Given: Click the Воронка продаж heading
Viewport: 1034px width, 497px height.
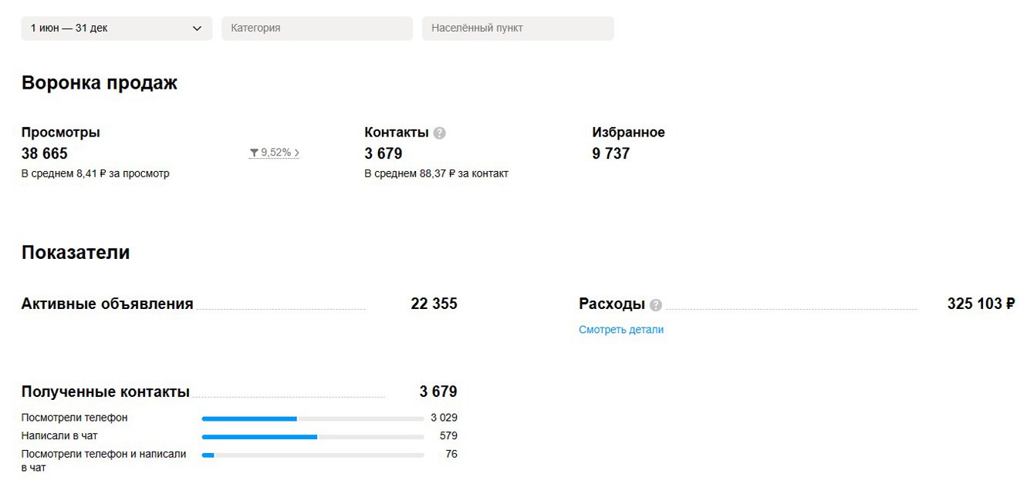Looking at the screenshot, I should [100, 83].
